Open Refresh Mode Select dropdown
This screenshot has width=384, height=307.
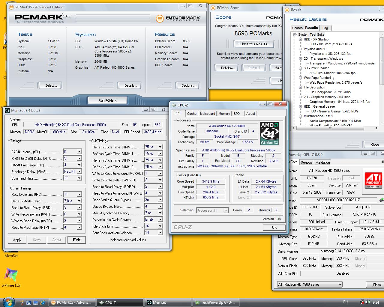(x=79, y=201)
